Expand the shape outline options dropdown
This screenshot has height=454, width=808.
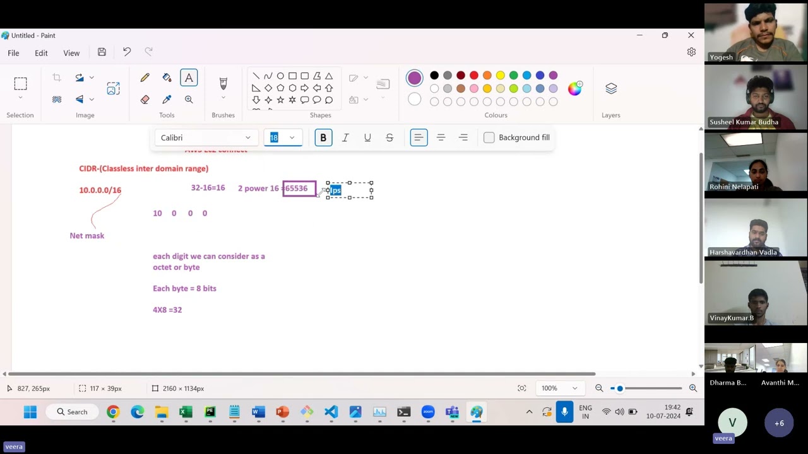[365, 78]
